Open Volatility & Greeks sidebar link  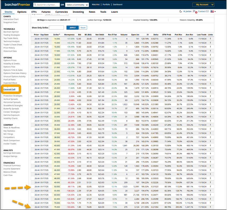point(12,64)
